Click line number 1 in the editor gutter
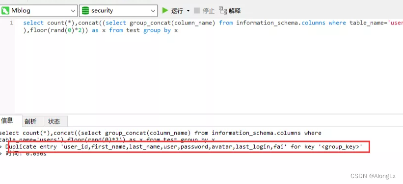 11,23
